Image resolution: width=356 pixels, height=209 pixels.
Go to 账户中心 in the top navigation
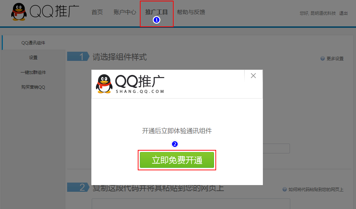pyautogui.click(x=125, y=12)
